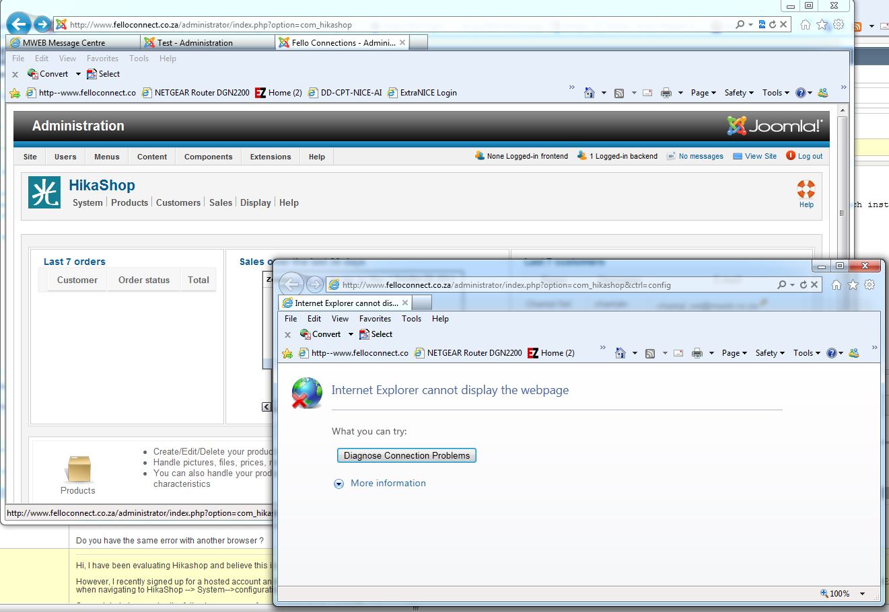Screen dimensions: 889x612
Task: Click the RSS feeds icon in front window
Action: click(650, 353)
